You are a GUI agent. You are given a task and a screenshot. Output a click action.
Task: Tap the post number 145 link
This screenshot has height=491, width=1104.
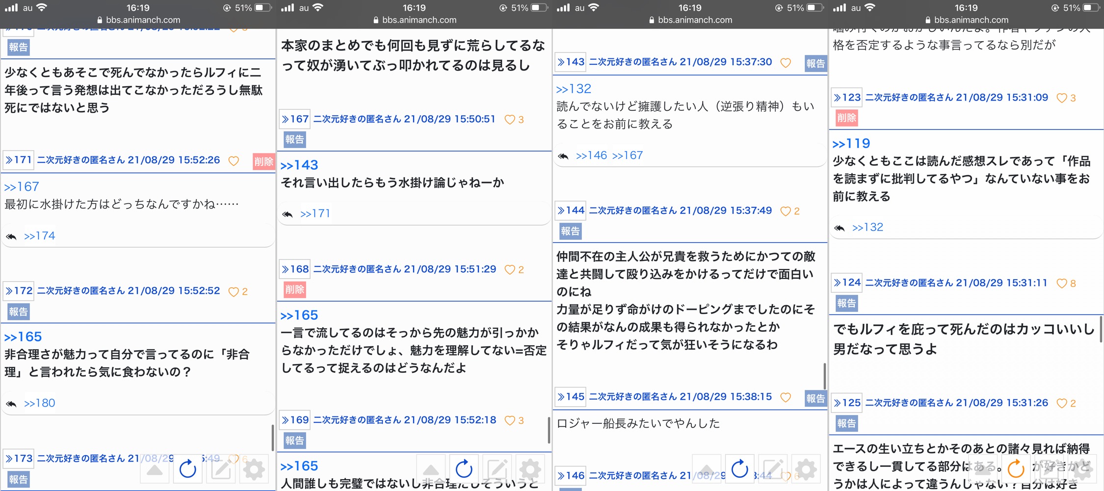[x=571, y=396]
